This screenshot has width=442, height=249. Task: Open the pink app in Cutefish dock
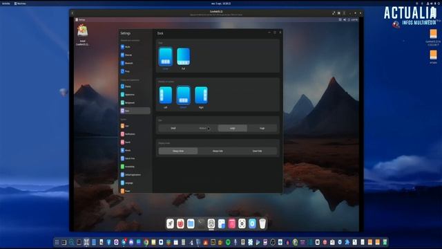(x=232, y=223)
